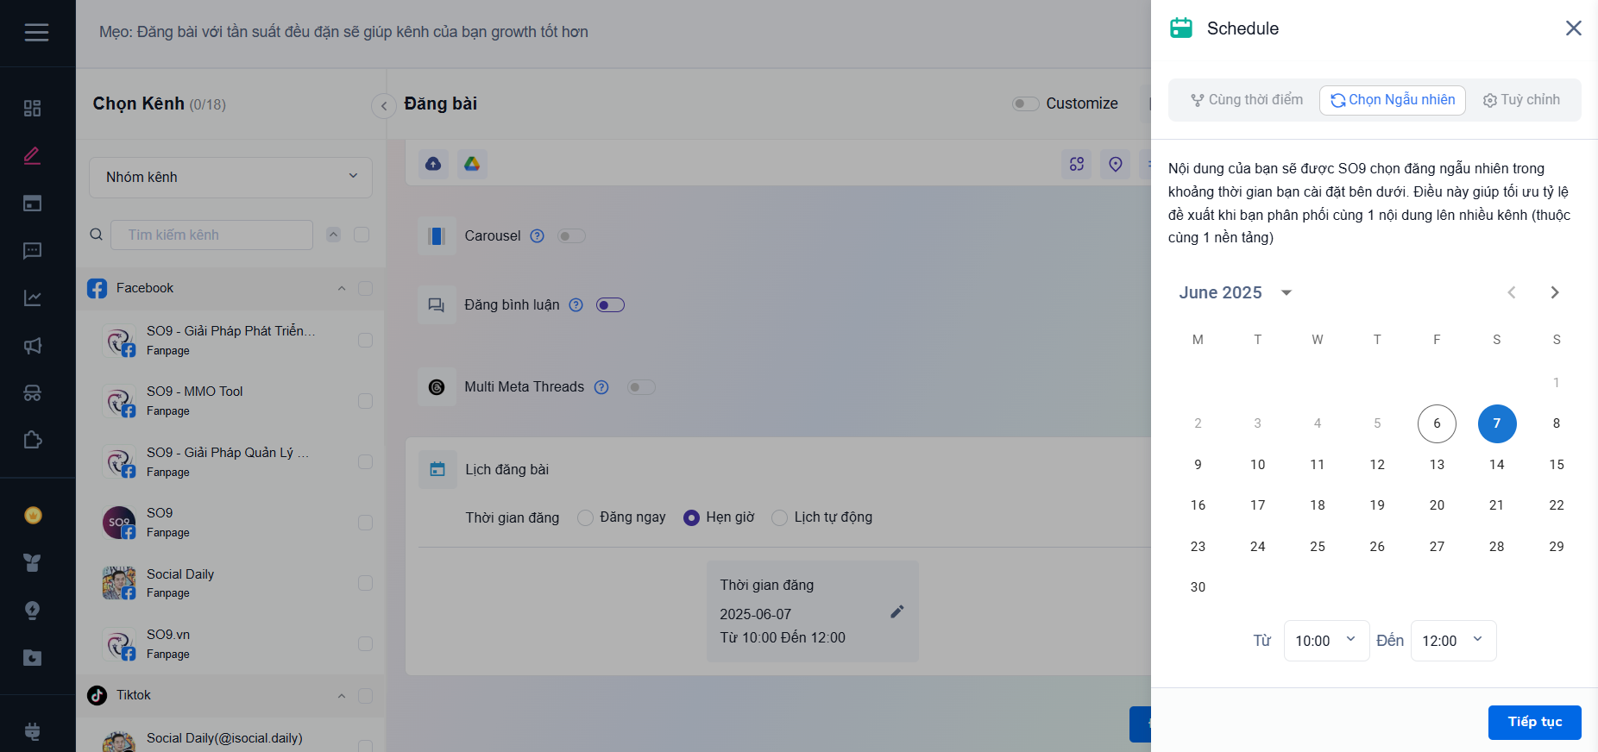1598x752 pixels.
Task: Open the calendar window icon in sidebar
Action: pos(32,204)
